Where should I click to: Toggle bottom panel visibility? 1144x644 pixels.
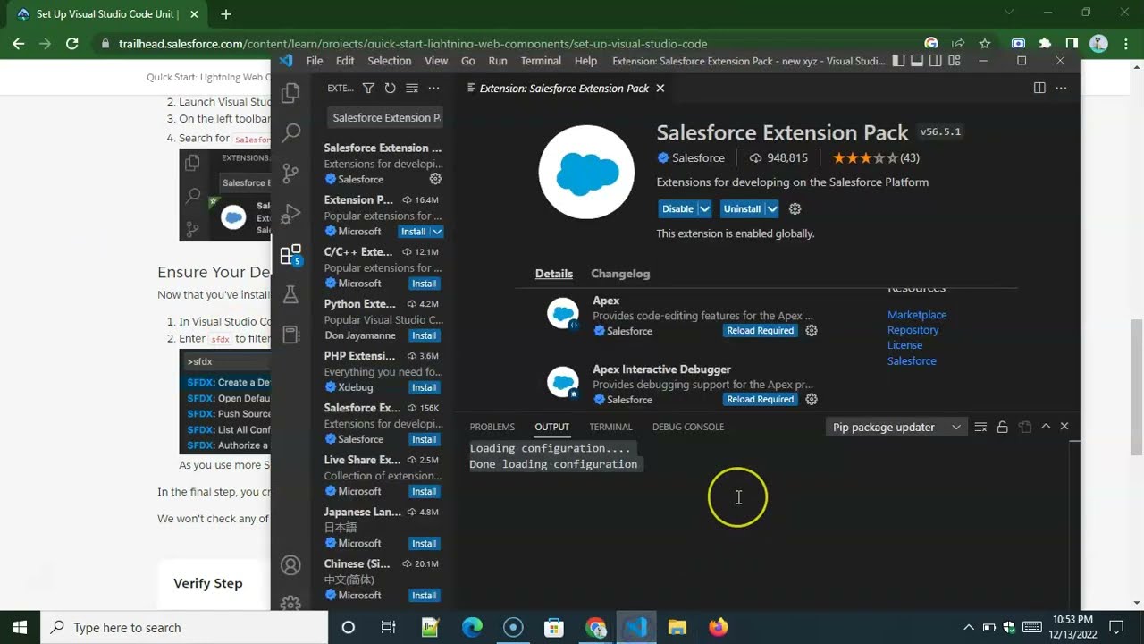[917, 61]
